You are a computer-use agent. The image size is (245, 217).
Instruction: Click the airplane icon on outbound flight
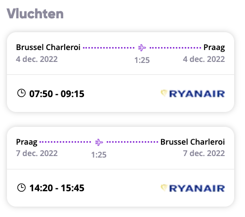tap(142, 48)
